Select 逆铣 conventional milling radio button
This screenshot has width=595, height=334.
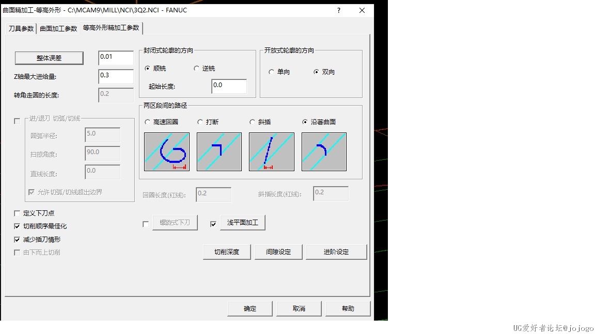[x=196, y=68]
